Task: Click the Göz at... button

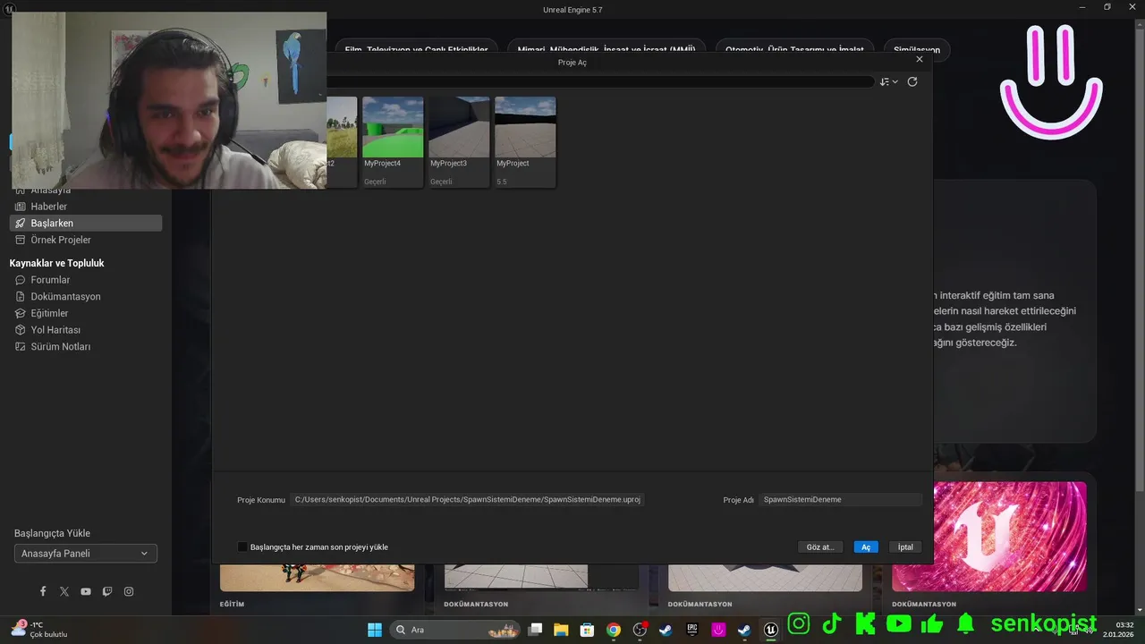Action: tap(819, 547)
